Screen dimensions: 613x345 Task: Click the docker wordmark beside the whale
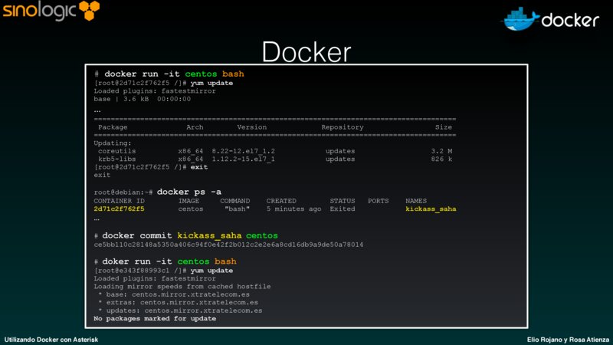569,20
